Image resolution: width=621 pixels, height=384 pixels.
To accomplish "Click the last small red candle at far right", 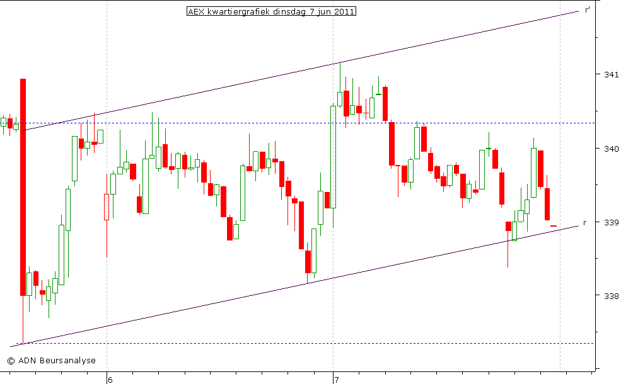I will [x=554, y=226].
